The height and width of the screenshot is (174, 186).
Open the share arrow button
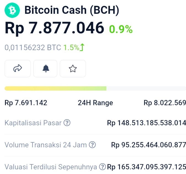[18, 69]
